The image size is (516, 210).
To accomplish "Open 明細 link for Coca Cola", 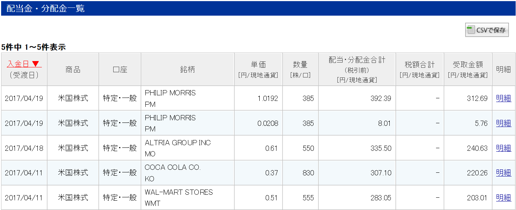I will point(503,173).
